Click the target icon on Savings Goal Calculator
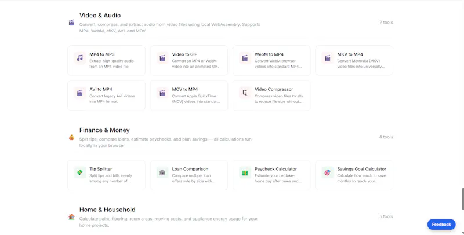 [x=328, y=172]
